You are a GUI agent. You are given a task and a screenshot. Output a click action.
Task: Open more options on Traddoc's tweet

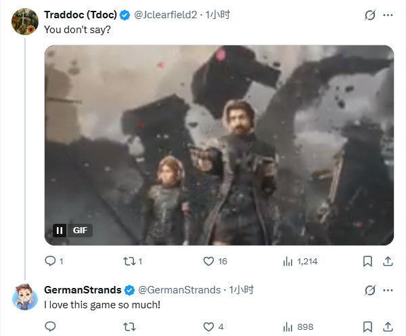pyautogui.click(x=388, y=14)
